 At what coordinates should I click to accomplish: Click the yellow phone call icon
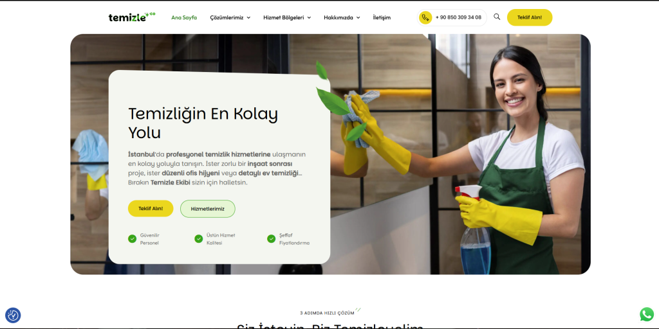tap(425, 17)
